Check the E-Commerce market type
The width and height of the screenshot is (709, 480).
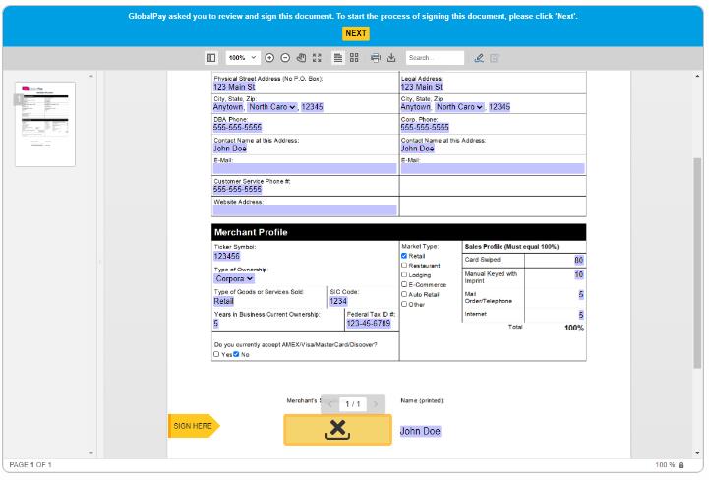[x=404, y=284]
